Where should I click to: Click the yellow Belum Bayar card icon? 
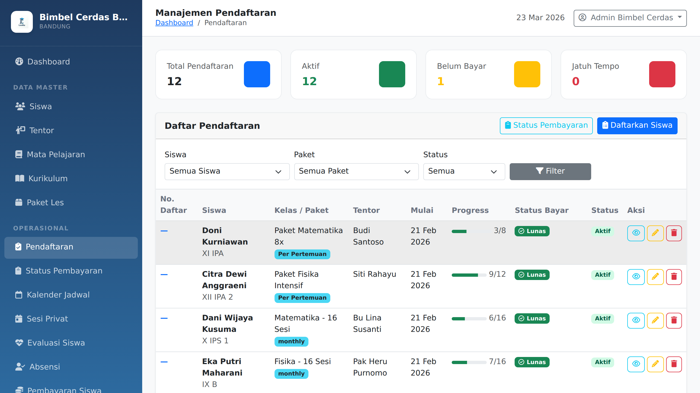tap(527, 74)
